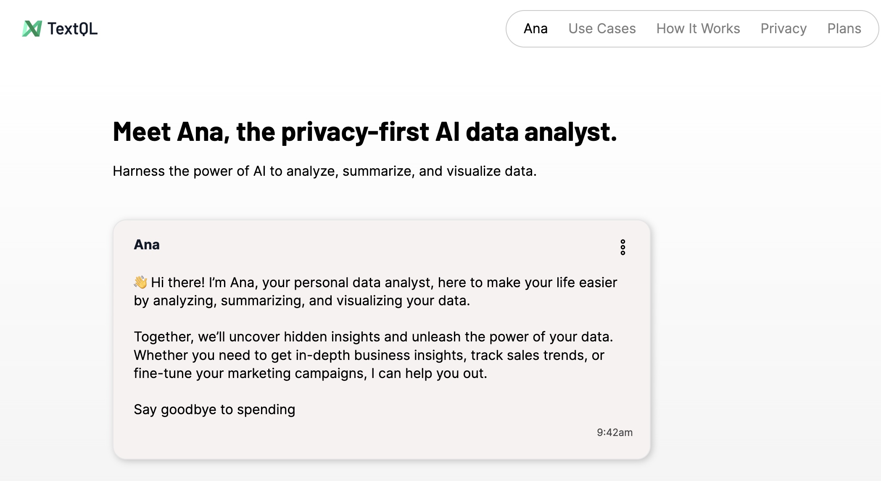This screenshot has height=481, width=881.
Task: Click the 9:42am message timestamp
Action: coord(615,432)
